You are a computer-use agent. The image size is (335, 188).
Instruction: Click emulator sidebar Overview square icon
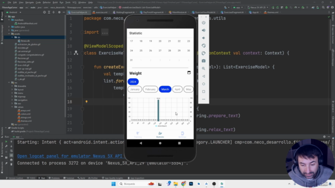point(204,92)
